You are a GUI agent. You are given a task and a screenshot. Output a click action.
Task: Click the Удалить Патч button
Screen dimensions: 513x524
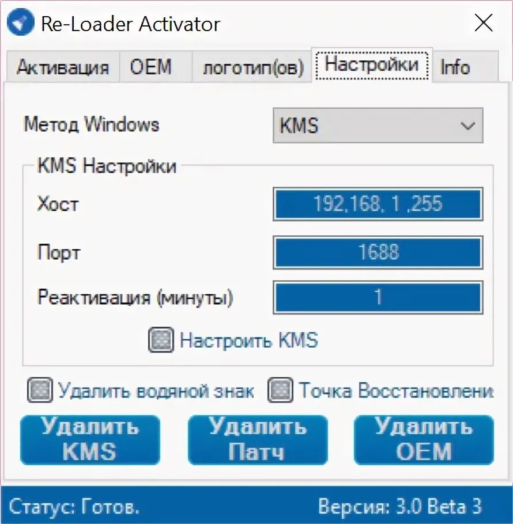(x=258, y=440)
